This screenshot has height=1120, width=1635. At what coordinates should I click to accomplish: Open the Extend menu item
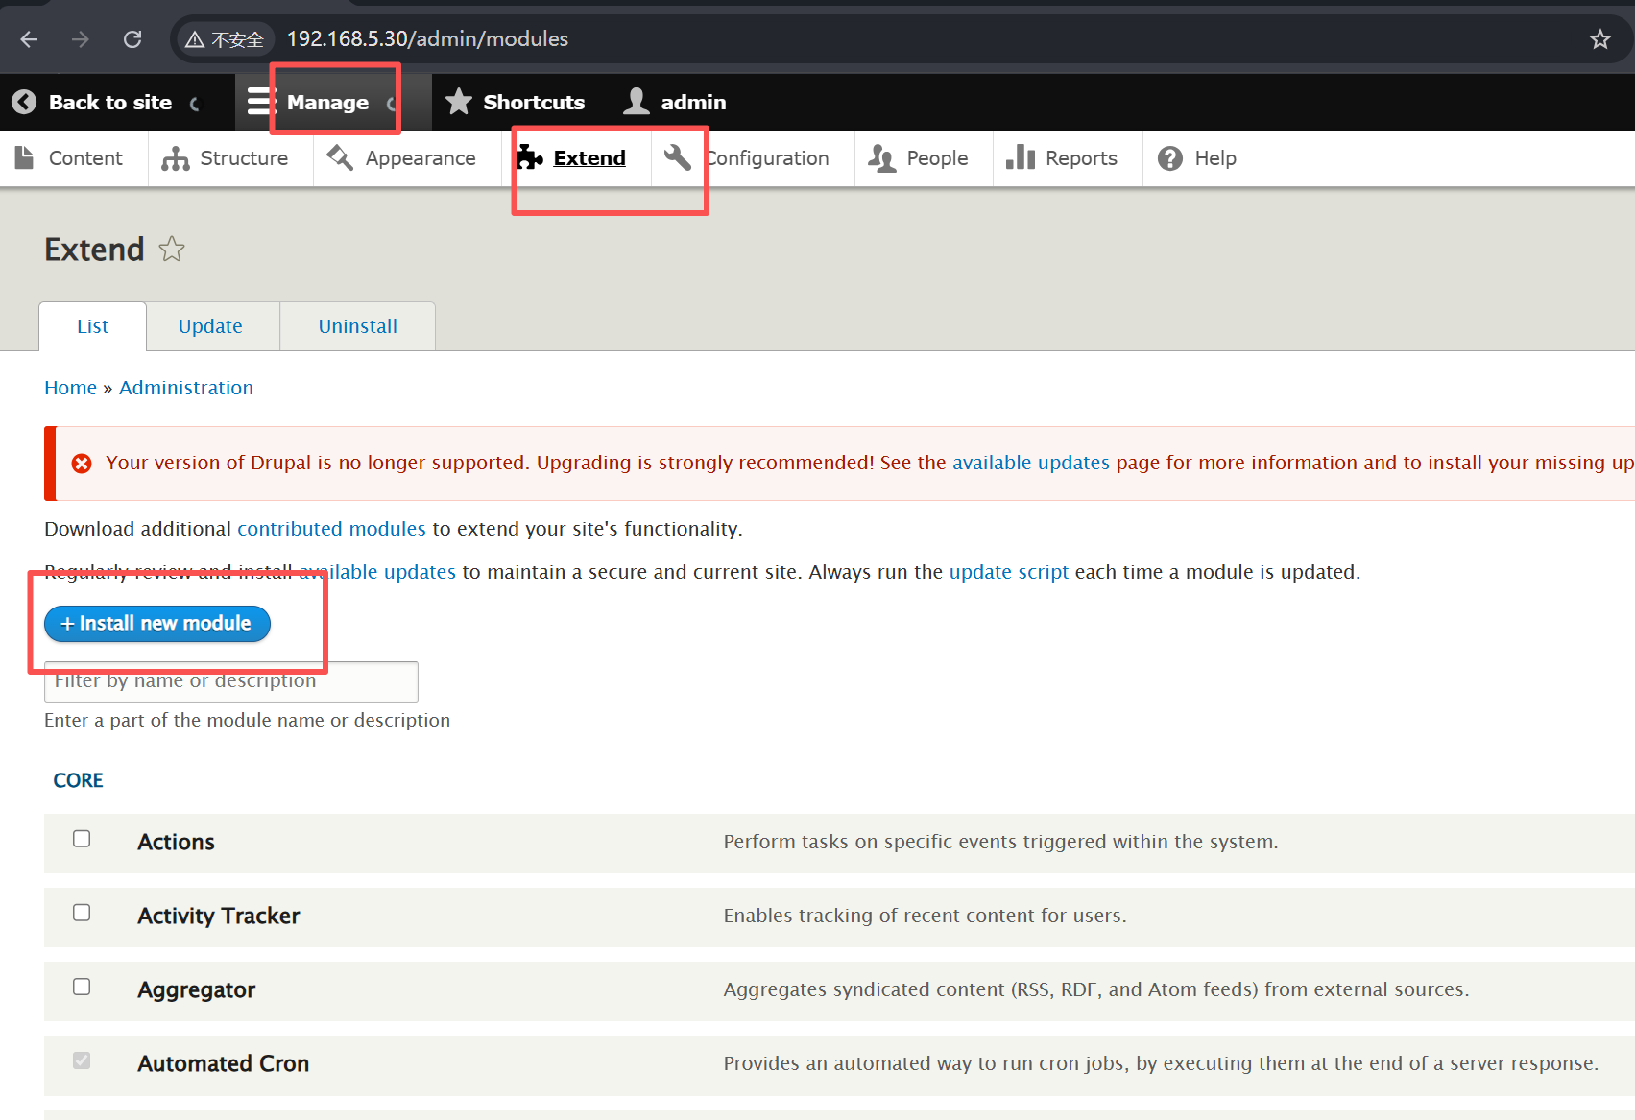pyautogui.click(x=589, y=158)
